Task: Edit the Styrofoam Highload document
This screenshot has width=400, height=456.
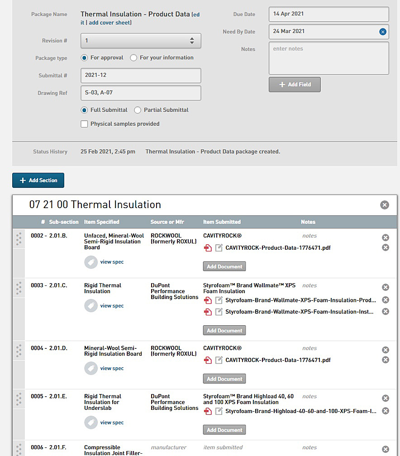Action: [219, 411]
